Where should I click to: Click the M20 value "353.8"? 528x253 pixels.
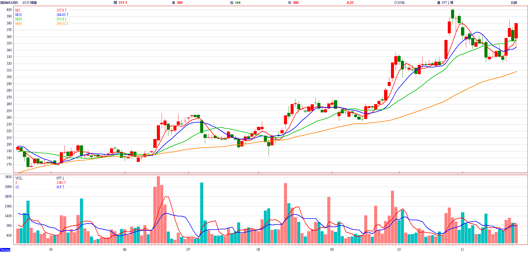[x=60, y=19]
